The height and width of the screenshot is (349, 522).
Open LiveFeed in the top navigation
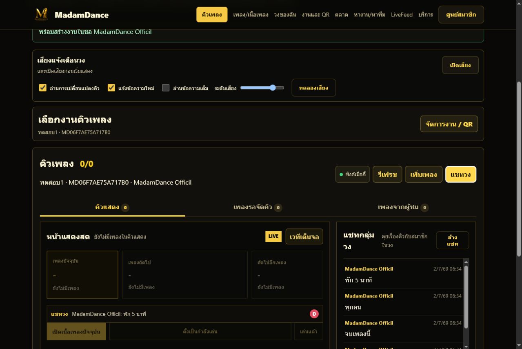(x=402, y=15)
